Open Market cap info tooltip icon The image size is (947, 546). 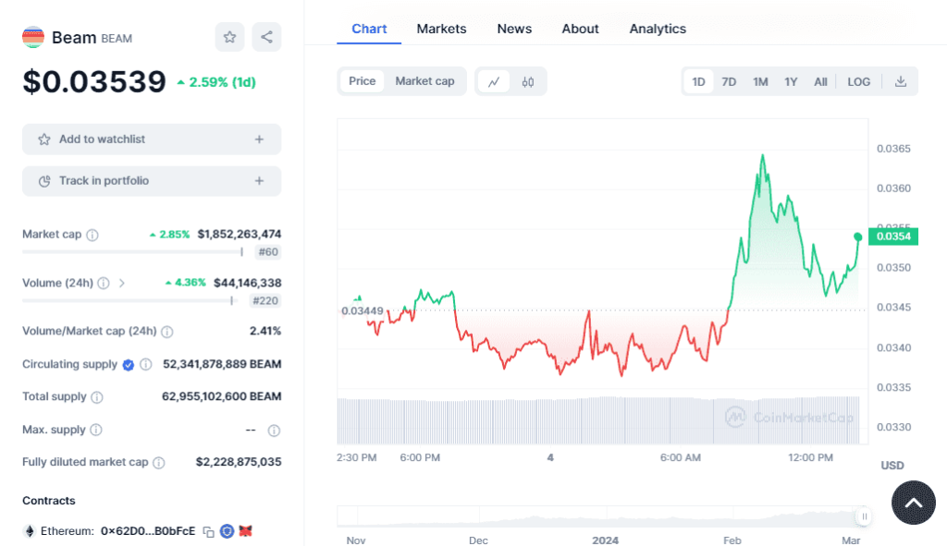[x=92, y=235]
